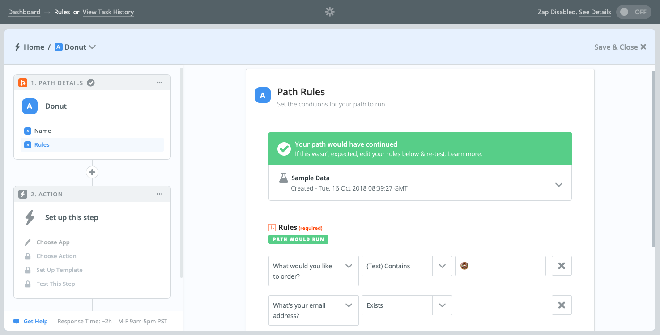Click the blue A icon beside Donut breadcrumb
This screenshot has height=335, width=660.
click(x=59, y=47)
